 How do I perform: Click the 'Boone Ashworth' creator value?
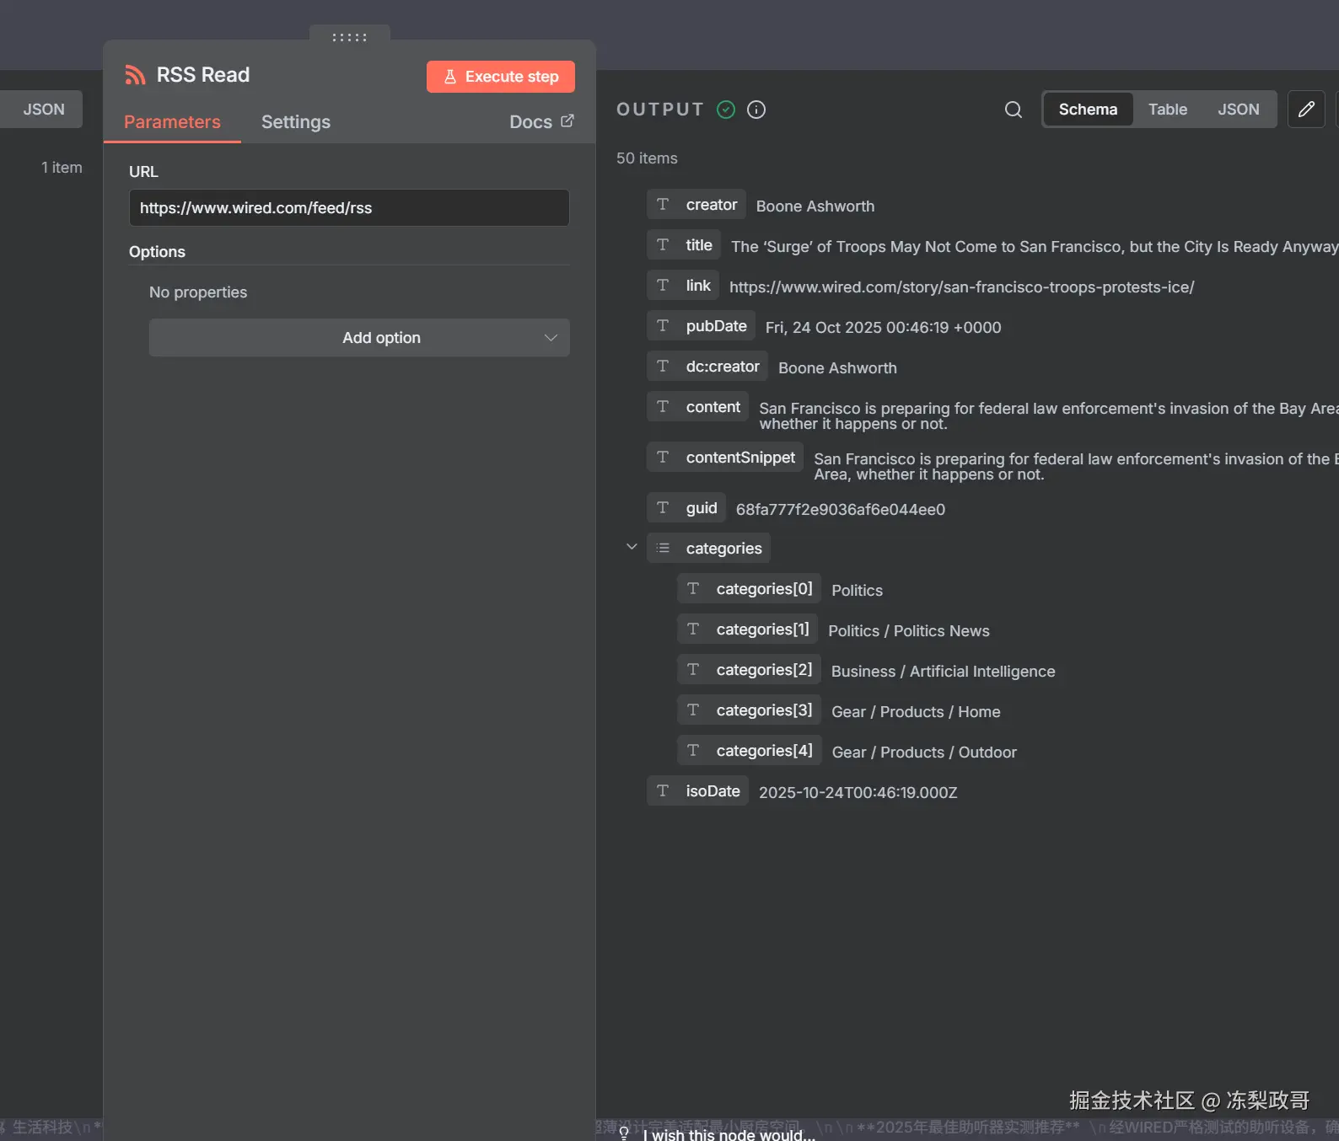pyautogui.click(x=815, y=206)
